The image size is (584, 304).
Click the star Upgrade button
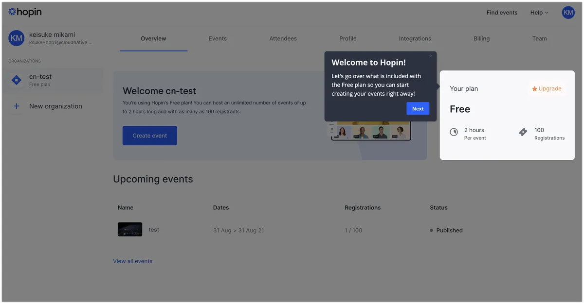click(547, 89)
